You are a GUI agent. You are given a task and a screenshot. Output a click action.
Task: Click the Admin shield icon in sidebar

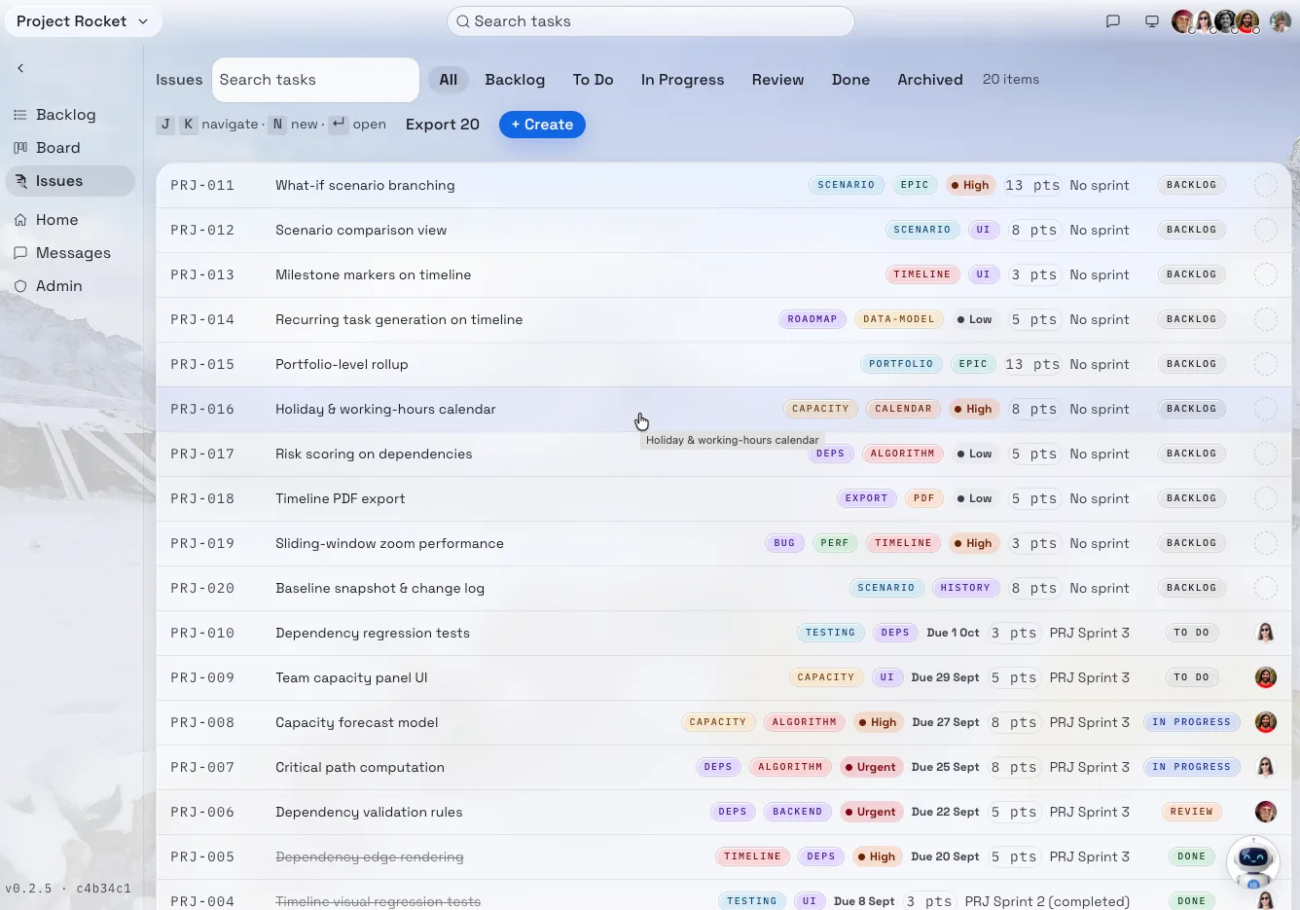20,286
